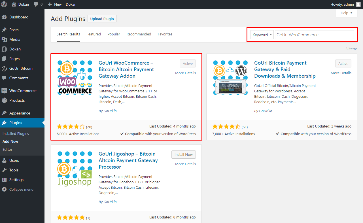Expand the Keyword search type dropdown
The height and width of the screenshot is (223, 363).
pyautogui.click(x=262, y=35)
